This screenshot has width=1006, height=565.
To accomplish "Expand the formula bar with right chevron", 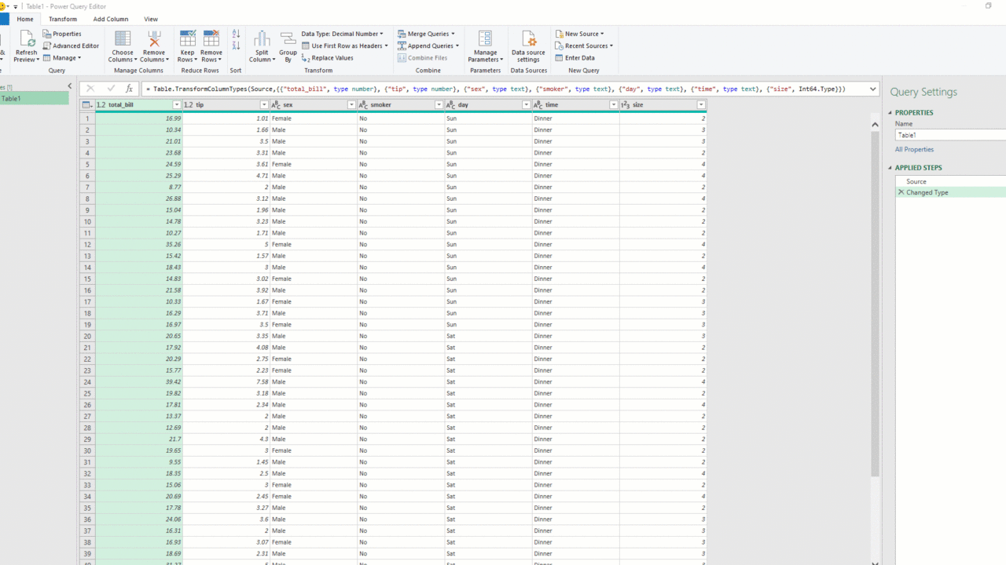I will click(x=872, y=89).
